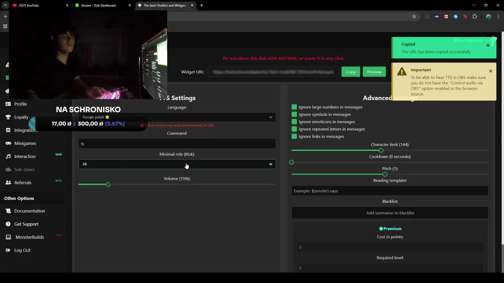504x283 pixels.
Task: Open the Profile sidebar icon
Action: (x=8, y=104)
